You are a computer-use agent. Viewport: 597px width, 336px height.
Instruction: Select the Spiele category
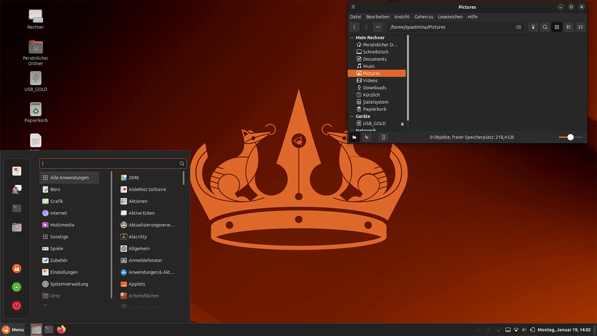[69, 249]
